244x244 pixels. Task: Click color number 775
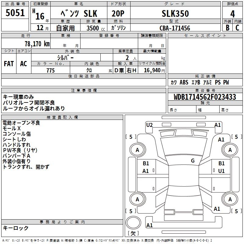[50, 70]
